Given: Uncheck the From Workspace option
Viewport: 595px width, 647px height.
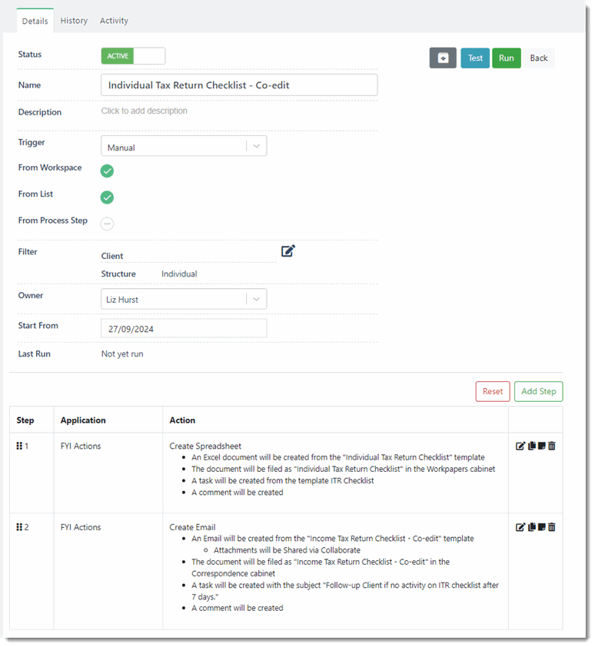Looking at the screenshot, I should 108,171.
